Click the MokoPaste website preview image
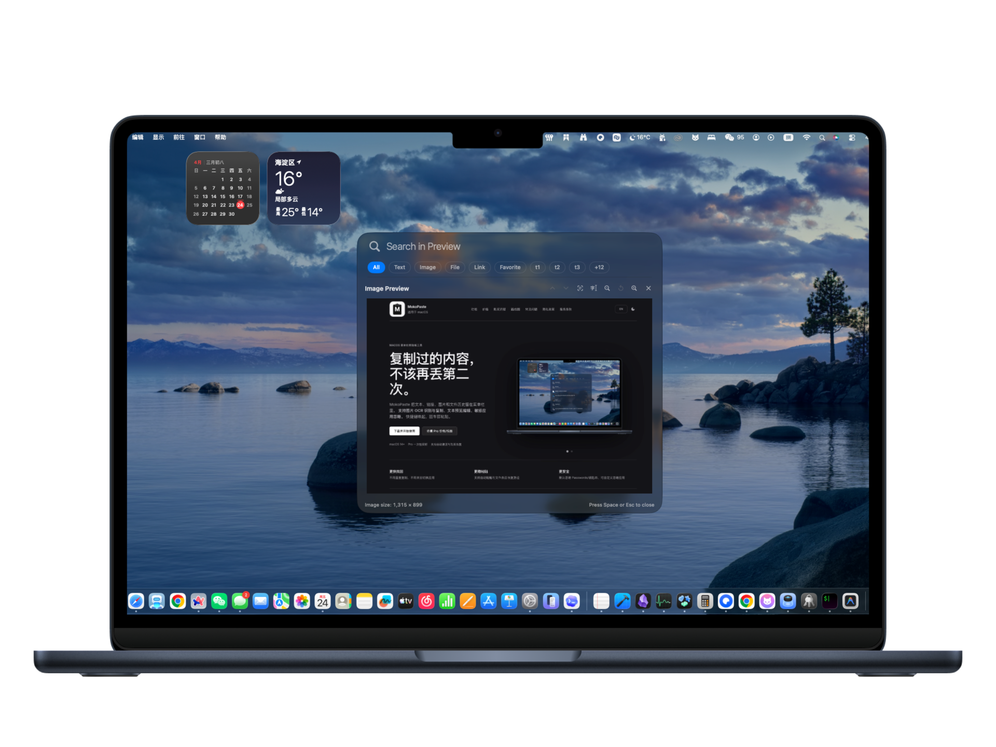Image resolution: width=996 pixels, height=747 pixels. (509, 396)
